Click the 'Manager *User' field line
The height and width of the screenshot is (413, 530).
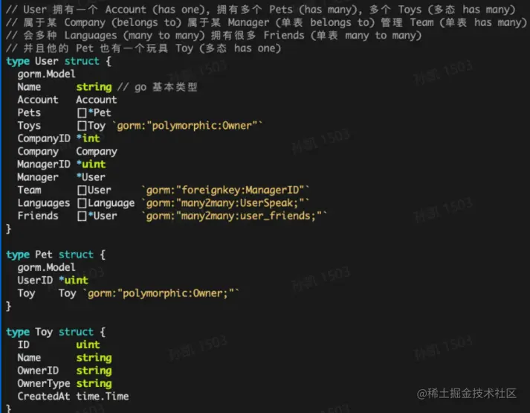point(61,177)
